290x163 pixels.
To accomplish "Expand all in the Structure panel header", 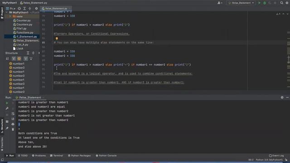I will click(28, 53).
